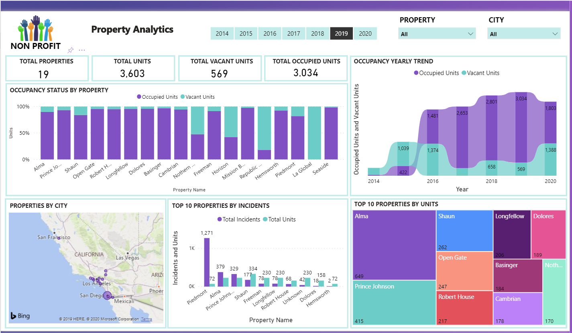Click the TOTAL UNITS card
Image resolution: width=572 pixels, height=333 pixels.
tap(133, 69)
